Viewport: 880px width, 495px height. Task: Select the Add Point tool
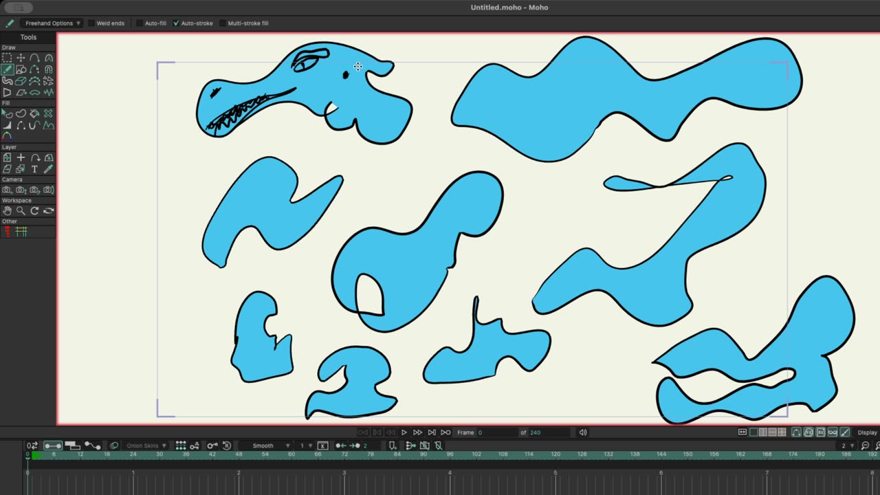coord(34,58)
